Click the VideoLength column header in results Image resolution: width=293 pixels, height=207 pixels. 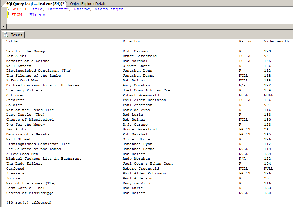[276, 41]
